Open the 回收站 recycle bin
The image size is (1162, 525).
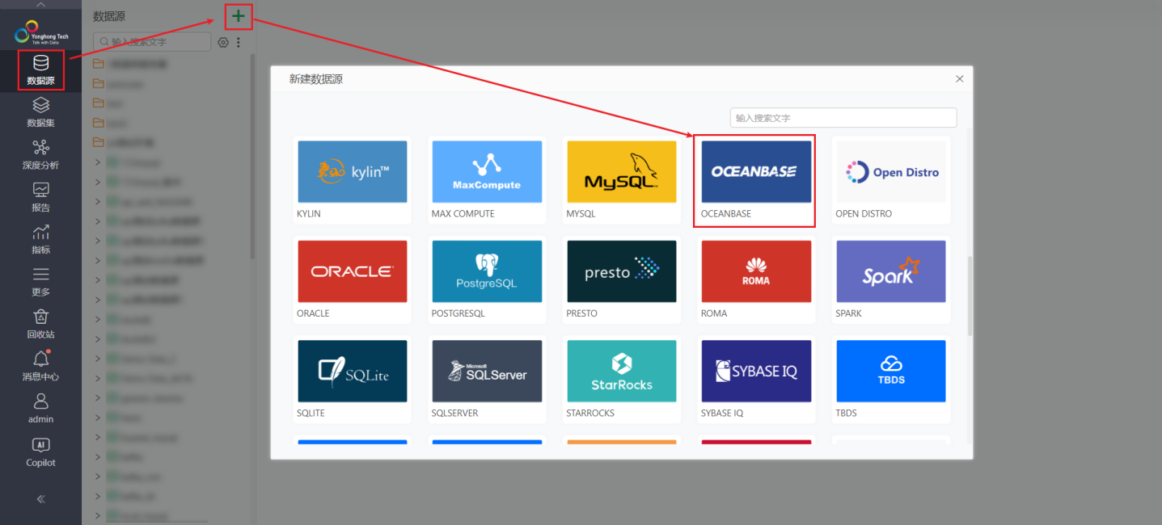(x=40, y=324)
